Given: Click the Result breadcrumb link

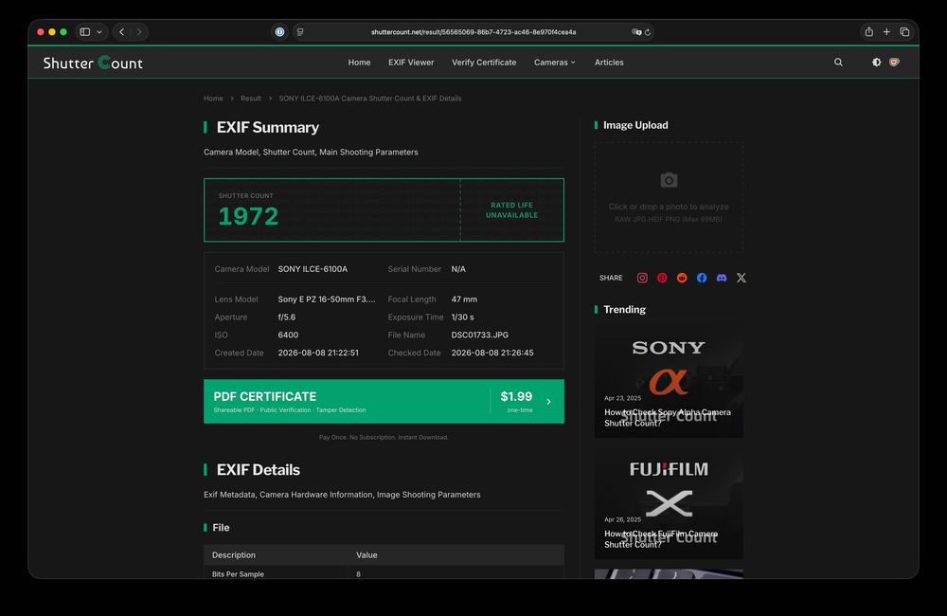Looking at the screenshot, I should (x=251, y=98).
